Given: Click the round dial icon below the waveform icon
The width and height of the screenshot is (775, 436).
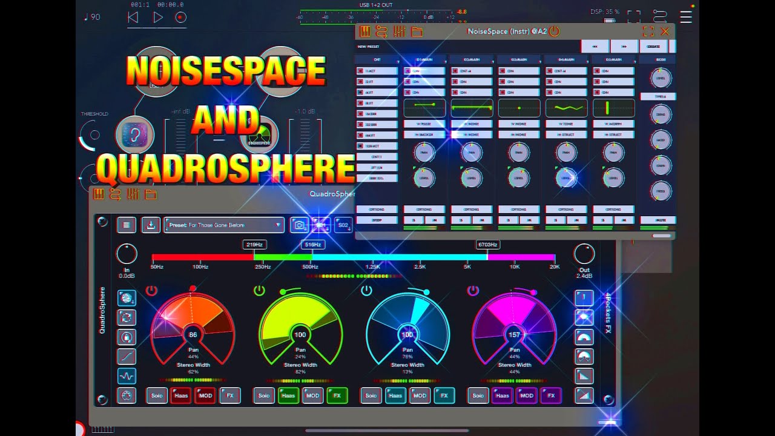Looking at the screenshot, I should [x=127, y=395].
